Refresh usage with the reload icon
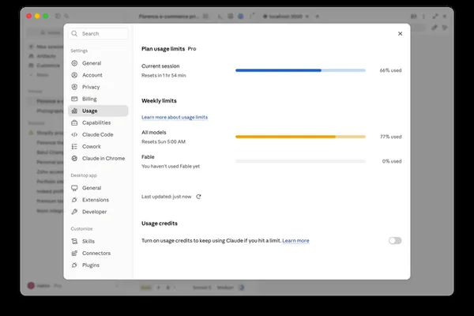Screen dimensions: 474x316 coord(198,197)
